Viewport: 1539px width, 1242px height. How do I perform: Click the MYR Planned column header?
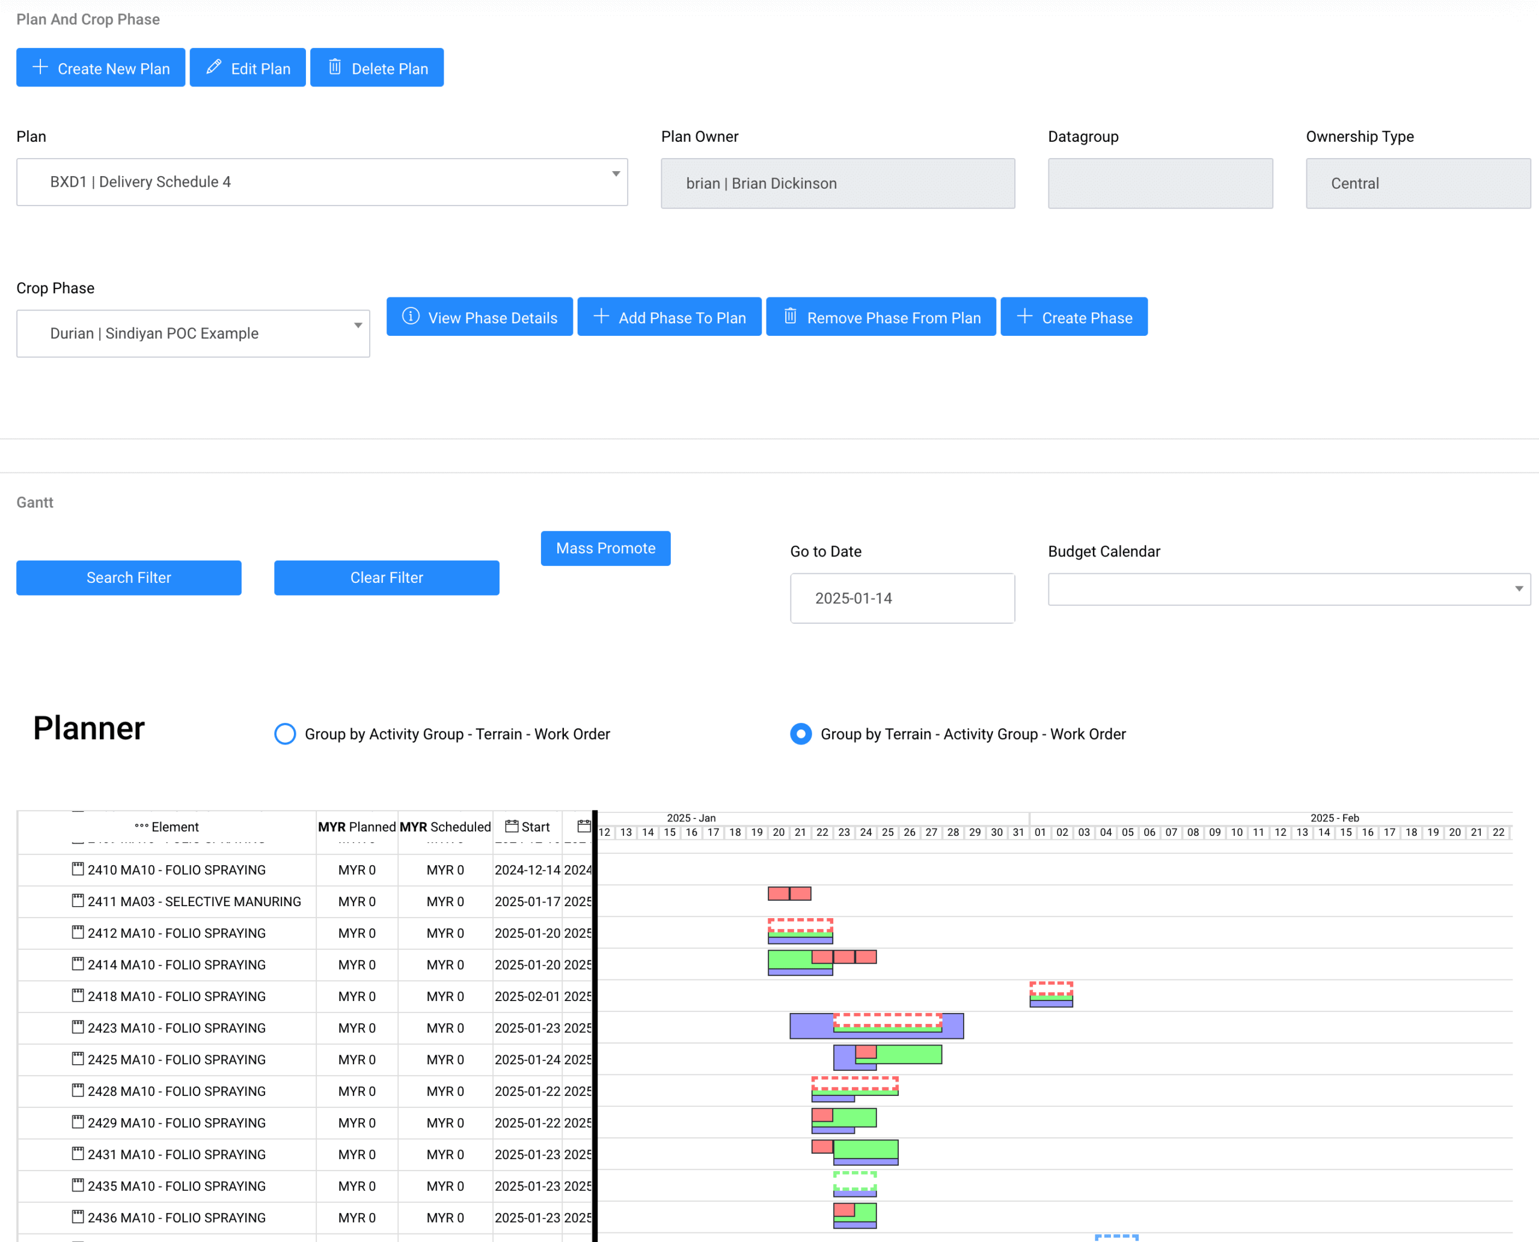(x=356, y=827)
